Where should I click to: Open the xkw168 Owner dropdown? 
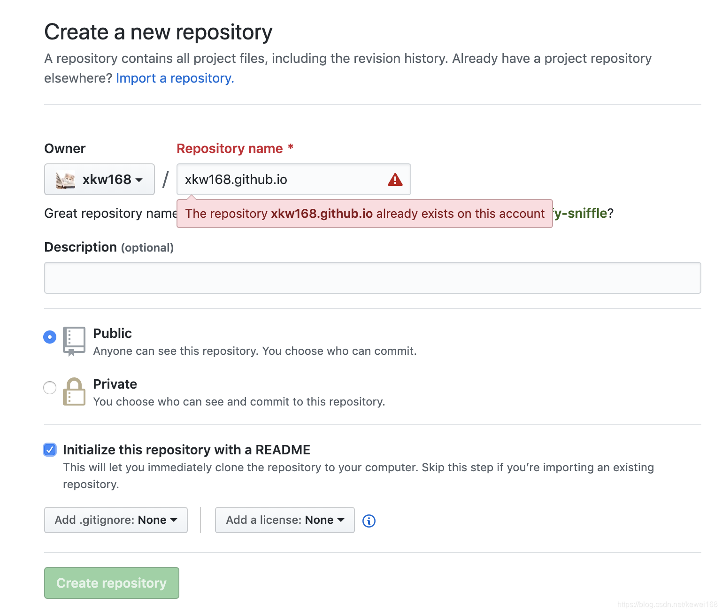(x=100, y=179)
